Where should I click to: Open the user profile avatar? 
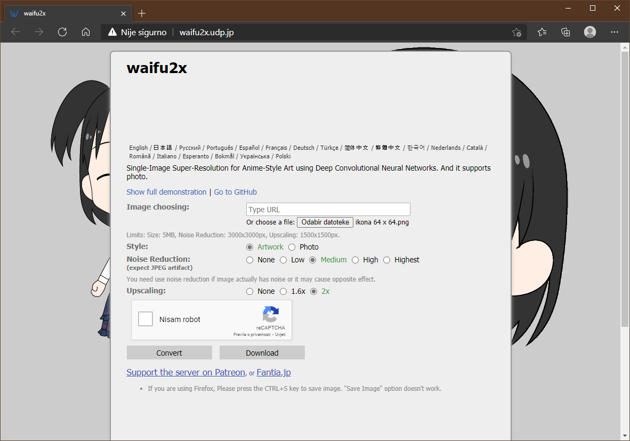(x=590, y=32)
